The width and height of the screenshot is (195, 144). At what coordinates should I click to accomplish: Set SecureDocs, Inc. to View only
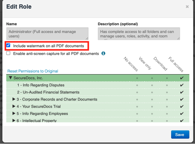[x=152, y=78]
